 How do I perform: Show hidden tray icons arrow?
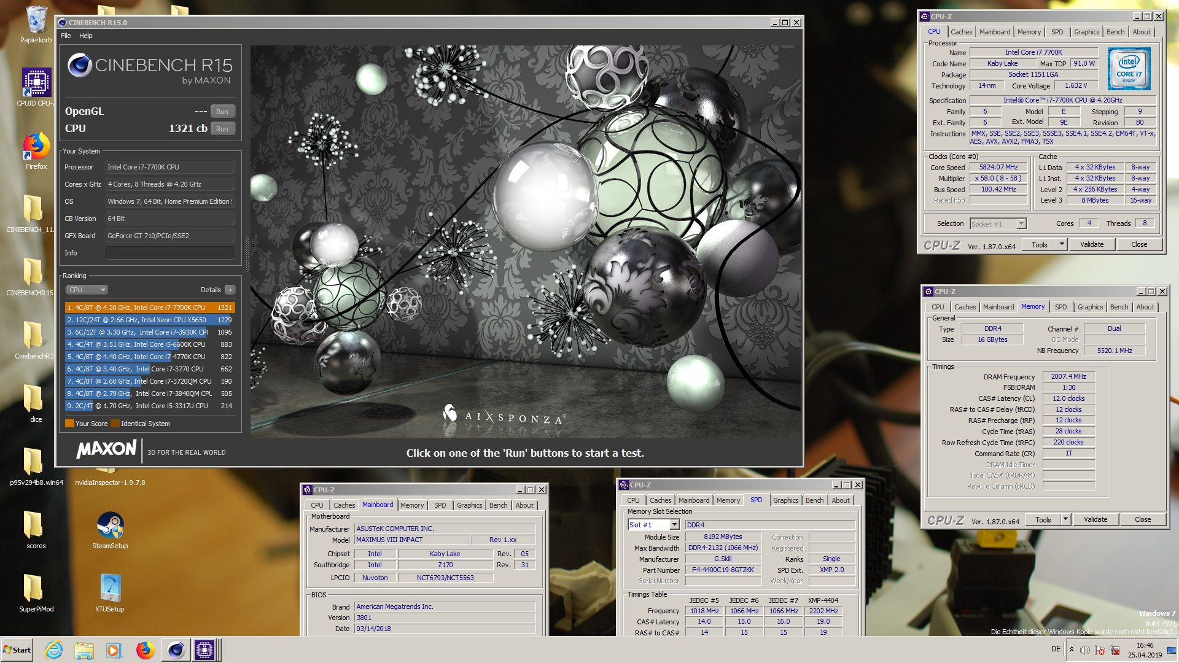1072,649
